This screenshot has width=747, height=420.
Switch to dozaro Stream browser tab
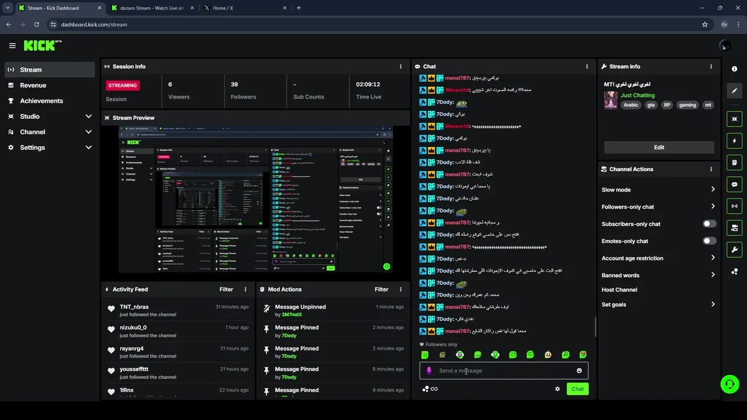(x=152, y=8)
